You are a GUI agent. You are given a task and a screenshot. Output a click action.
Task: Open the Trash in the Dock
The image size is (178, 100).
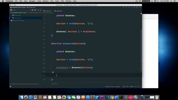point(157,97)
